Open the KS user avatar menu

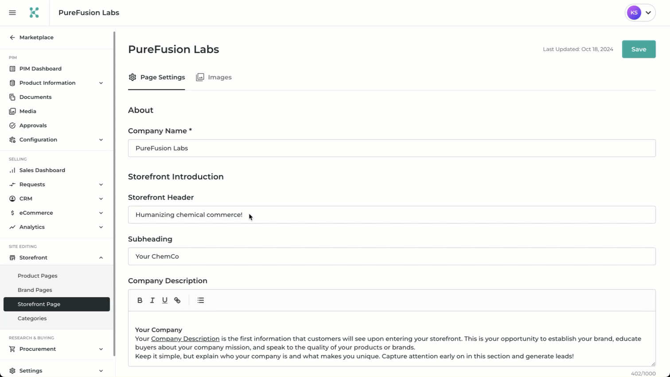(x=640, y=13)
